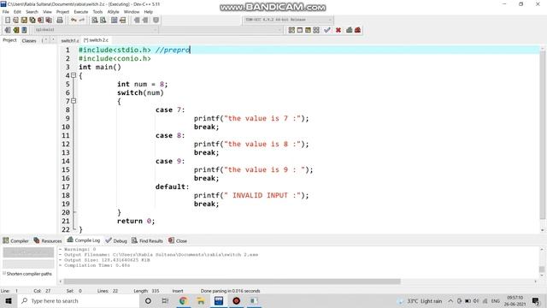Click 'Done parsing in 0.016 seconds' status text
This screenshot has width=547, height=308.
[230, 291]
